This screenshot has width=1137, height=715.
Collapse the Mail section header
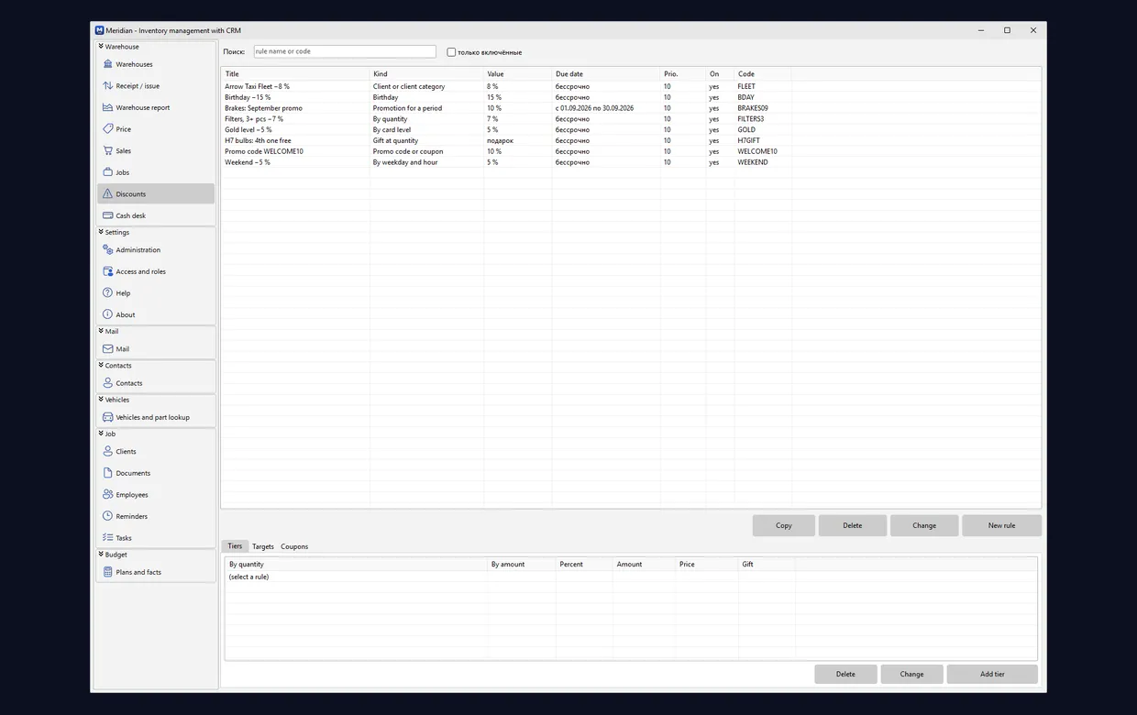coord(101,331)
